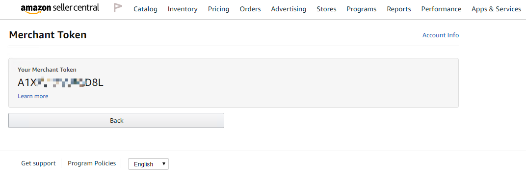Open the Program Policies link

coord(92,163)
